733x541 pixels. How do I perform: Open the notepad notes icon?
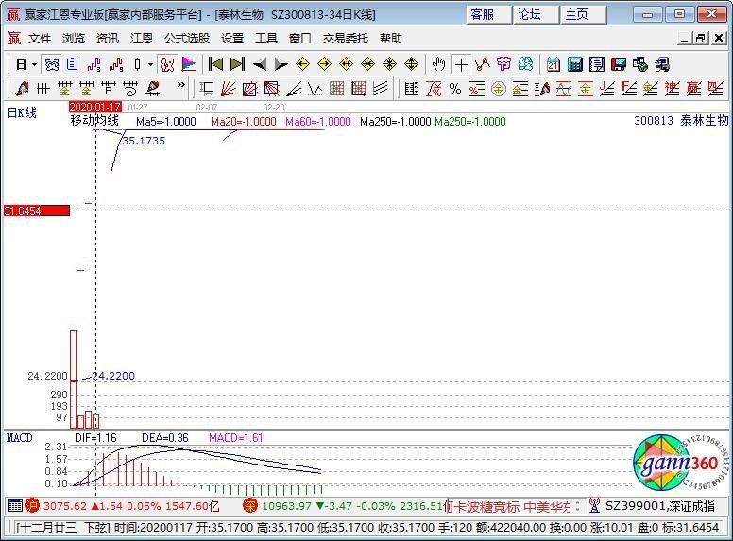pos(596,64)
